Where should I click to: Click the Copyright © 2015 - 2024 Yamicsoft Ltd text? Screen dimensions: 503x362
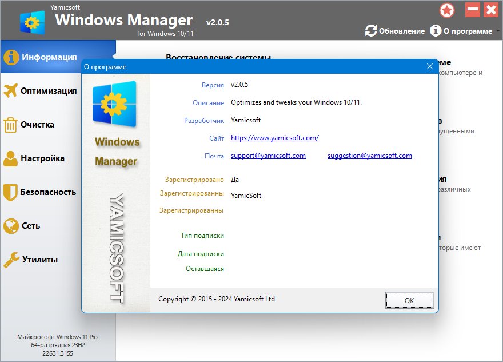pos(217,299)
